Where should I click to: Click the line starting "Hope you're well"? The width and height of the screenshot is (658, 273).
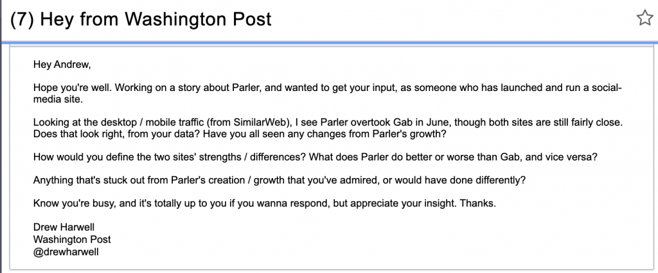click(x=321, y=87)
